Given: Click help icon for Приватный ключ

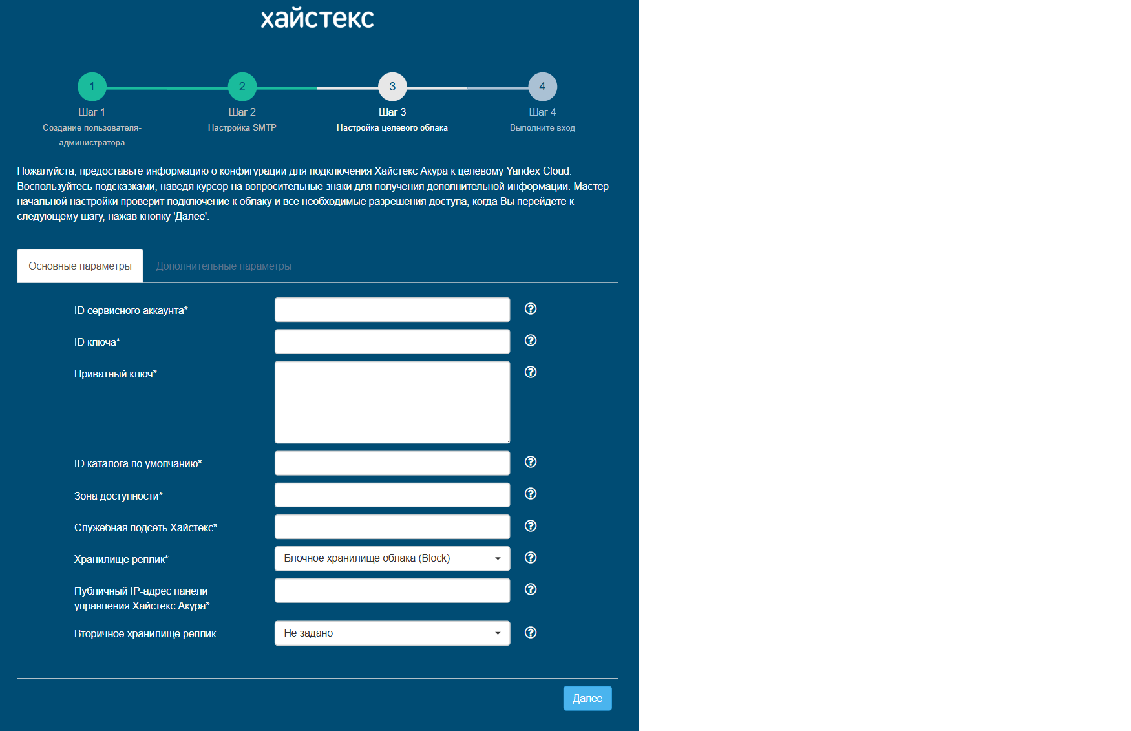Looking at the screenshot, I should [531, 372].
